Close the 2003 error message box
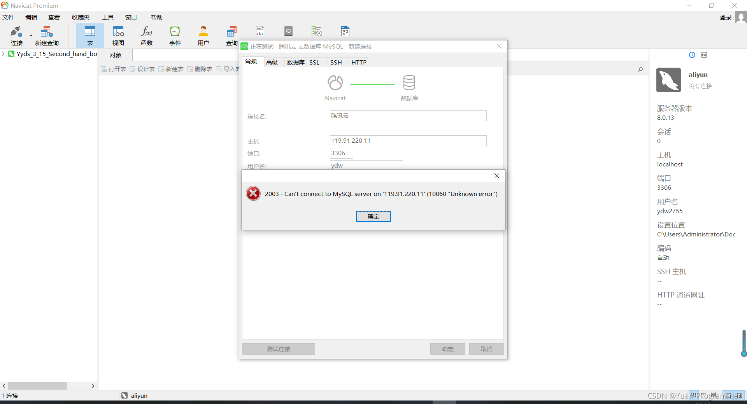This screenshot has width=747, height=404. coord(497,176)
